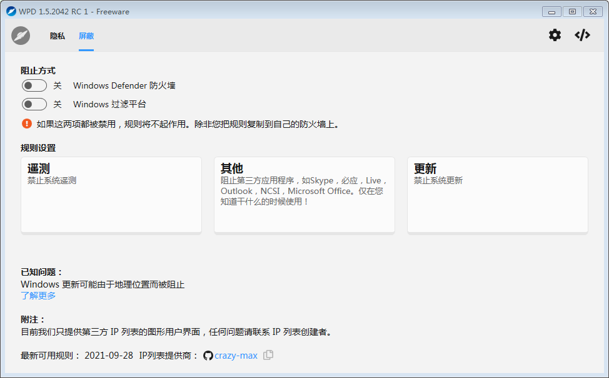Select the 其他 rule card
Viewport: 609px width, 378px height.
(304, 195)
